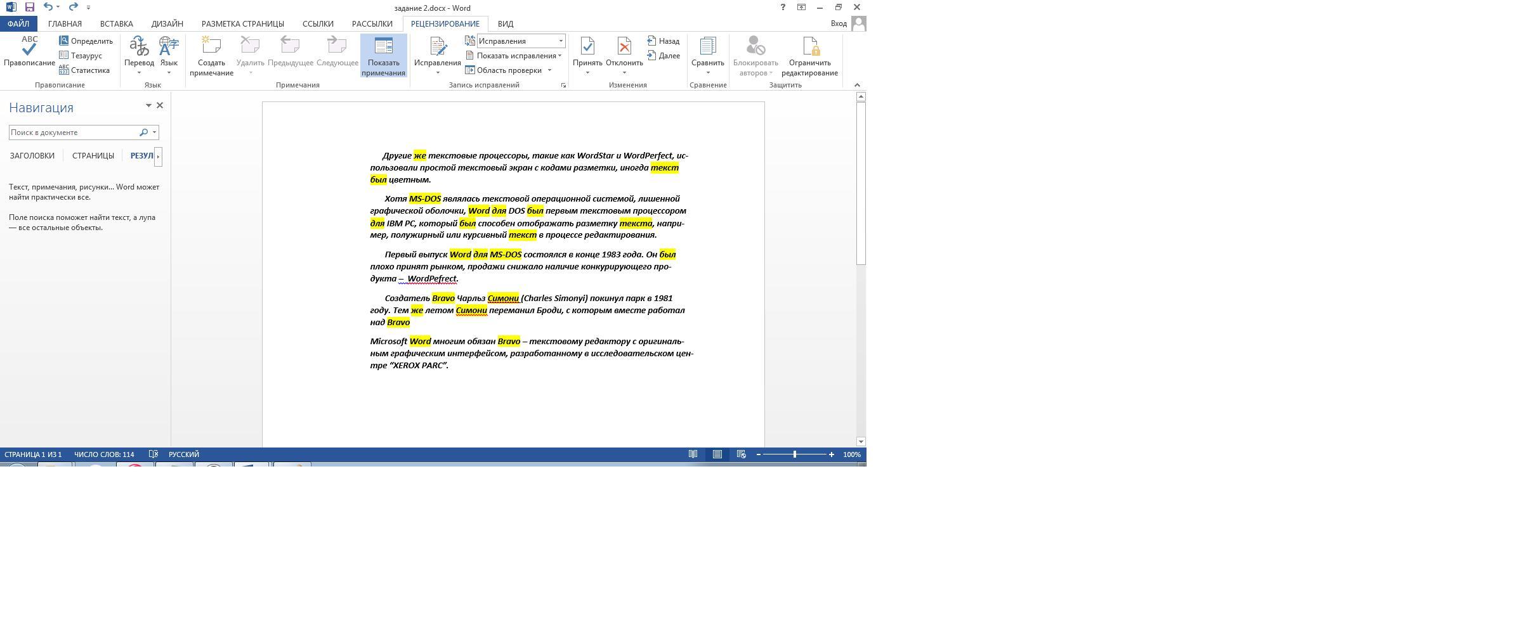Collapse the ribbon with the arrow
This screenshot has height=644, width=1530.
857,85
